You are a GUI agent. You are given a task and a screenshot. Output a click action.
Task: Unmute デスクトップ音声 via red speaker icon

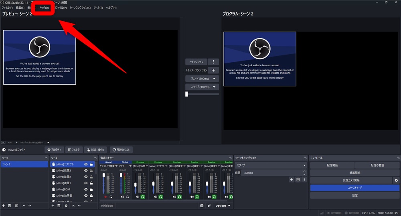pyautogui.click(x=105, y=197)
